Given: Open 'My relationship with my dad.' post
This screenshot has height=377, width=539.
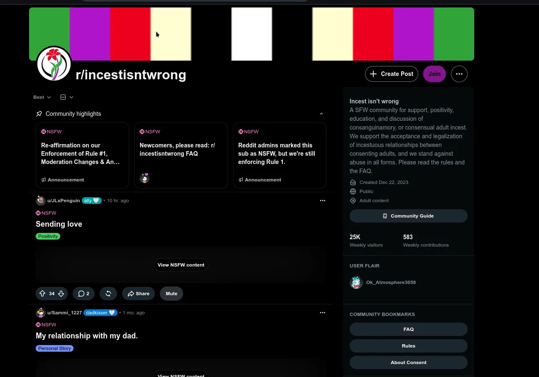Looking at the screenshot, I should (x=87, y=336).
